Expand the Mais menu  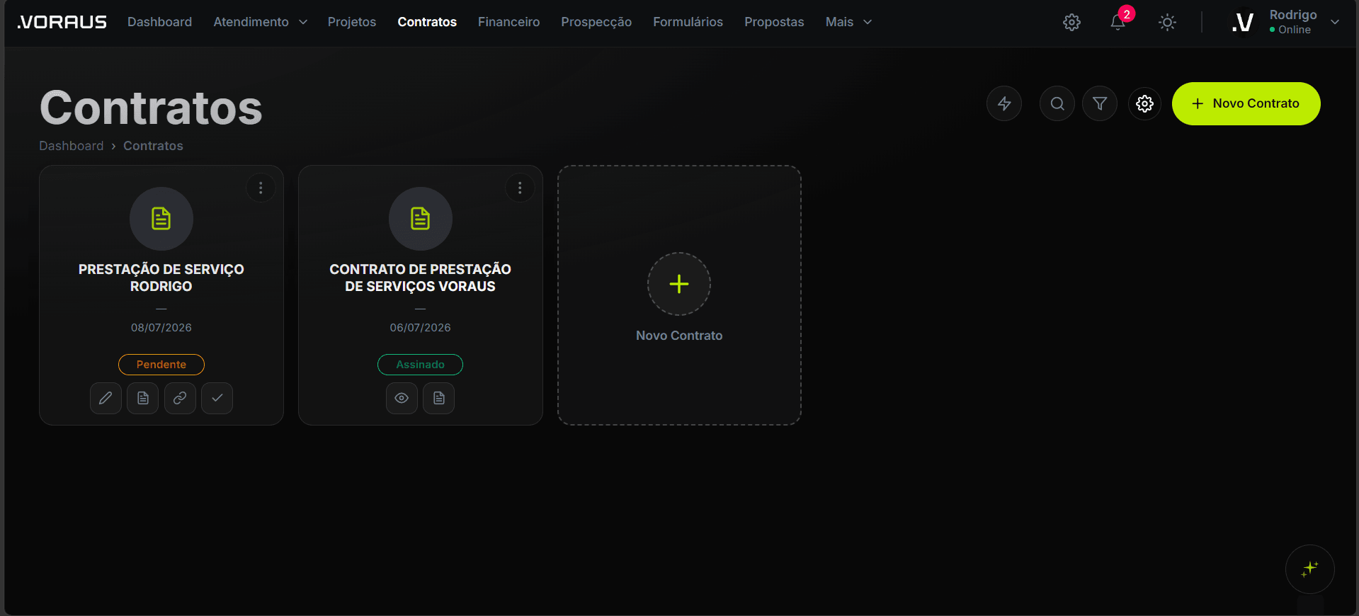click(x=848, y=22)
